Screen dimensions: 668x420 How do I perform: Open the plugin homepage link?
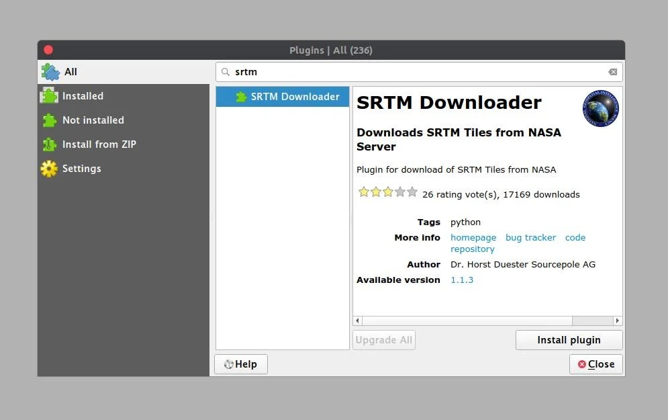coord(473,237)
